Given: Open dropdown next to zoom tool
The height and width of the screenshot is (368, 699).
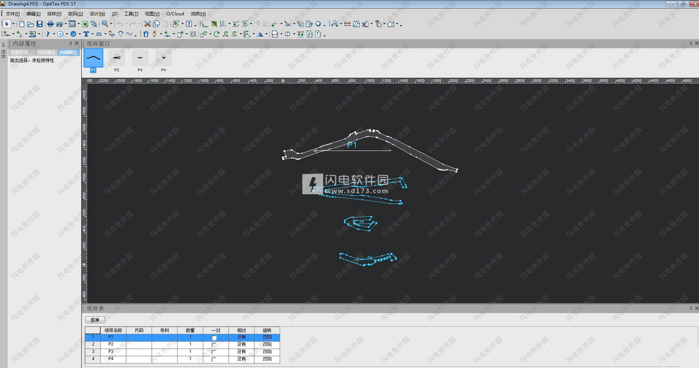Looking at the screenshot, I should coord(111,24).
